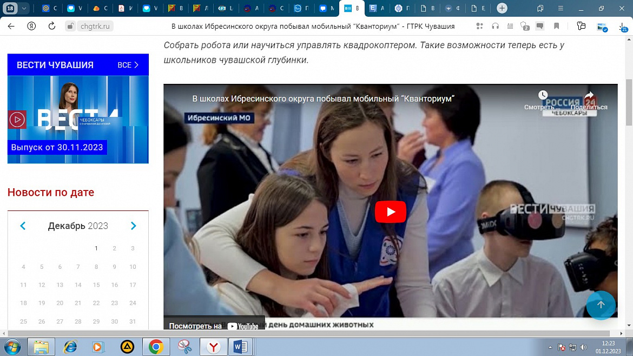633x356 pixels.
Task: Show hidden system tray icons
Action: [x=550, y=347]
